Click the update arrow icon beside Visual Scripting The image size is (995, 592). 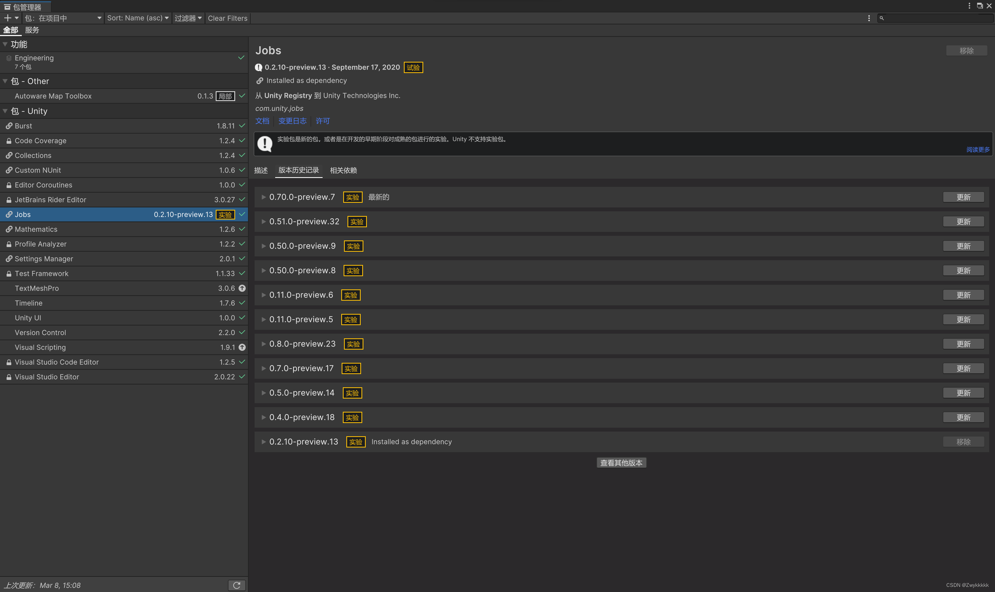[x=242, y=347]
